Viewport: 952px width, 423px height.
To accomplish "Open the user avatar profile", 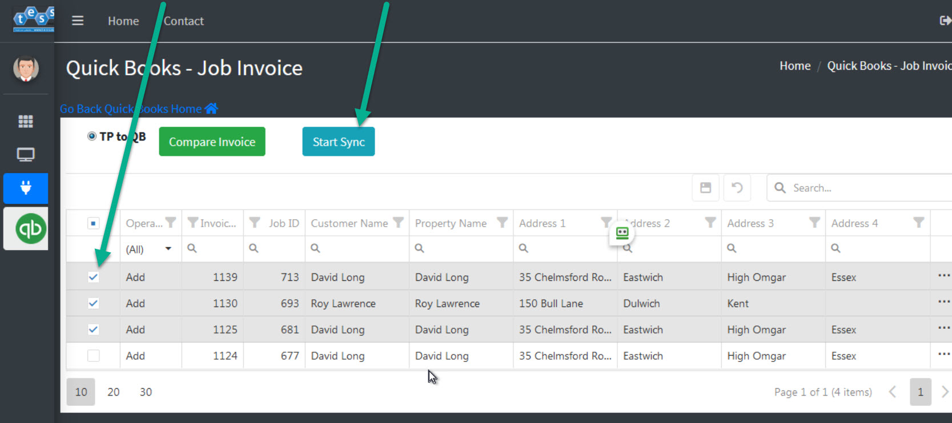I will pyautogui.click(x=26, y=69).
